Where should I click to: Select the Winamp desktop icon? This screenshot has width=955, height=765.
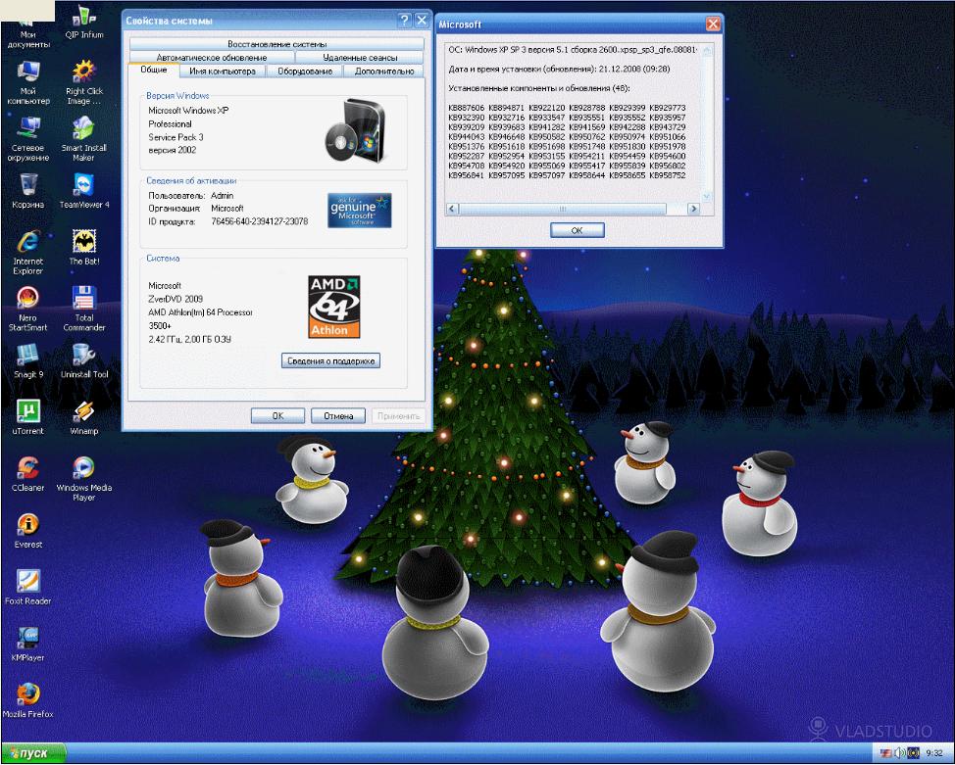(84, 417)
